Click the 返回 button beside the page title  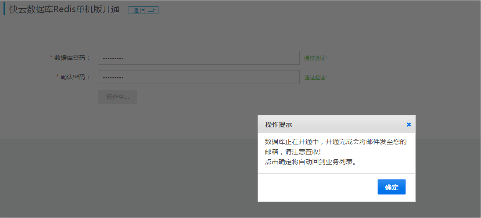(x=143, y=10)
